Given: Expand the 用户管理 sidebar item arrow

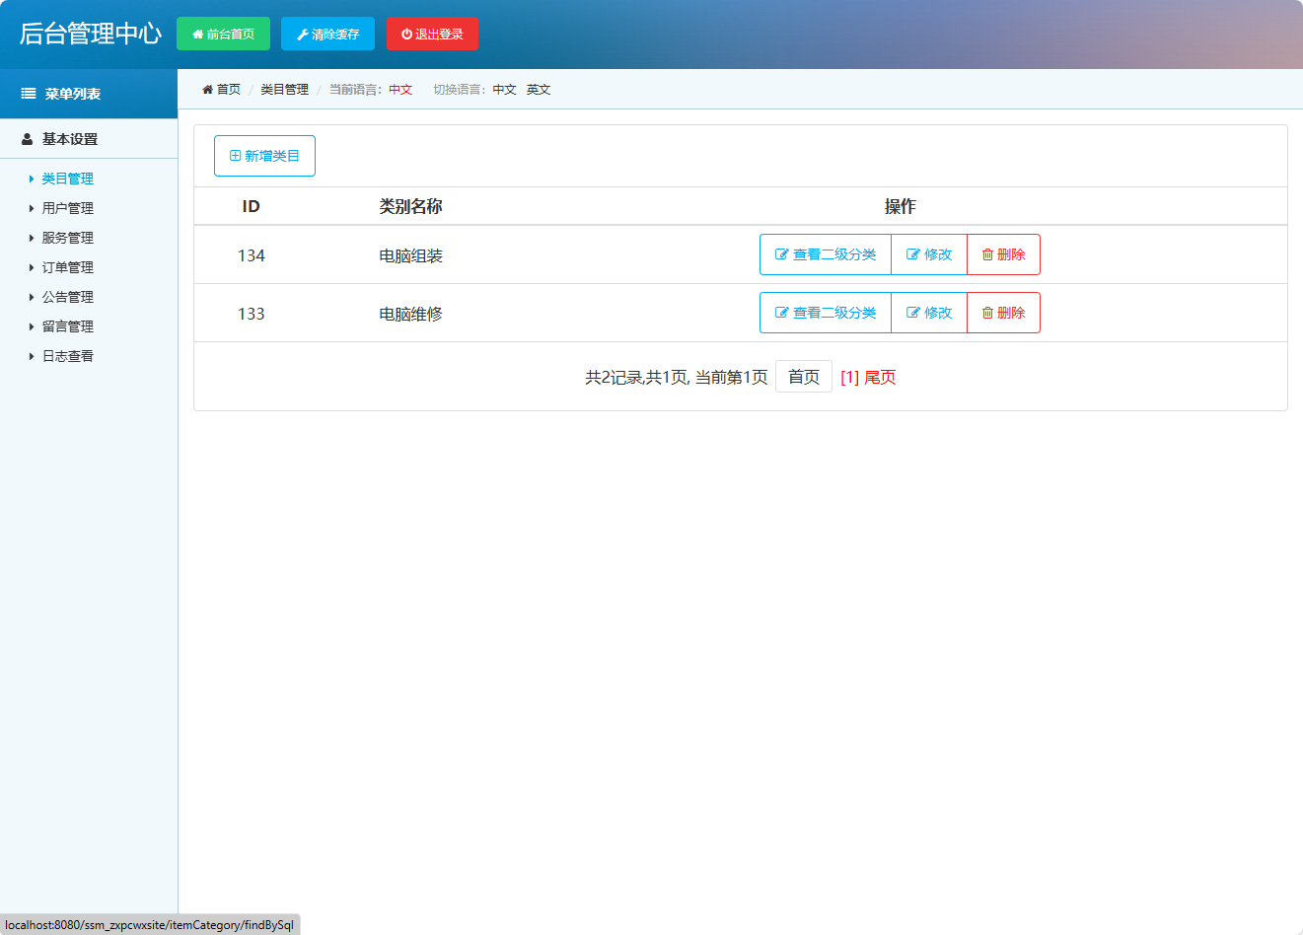Looking at the screenshot, I should click(32, 208).
